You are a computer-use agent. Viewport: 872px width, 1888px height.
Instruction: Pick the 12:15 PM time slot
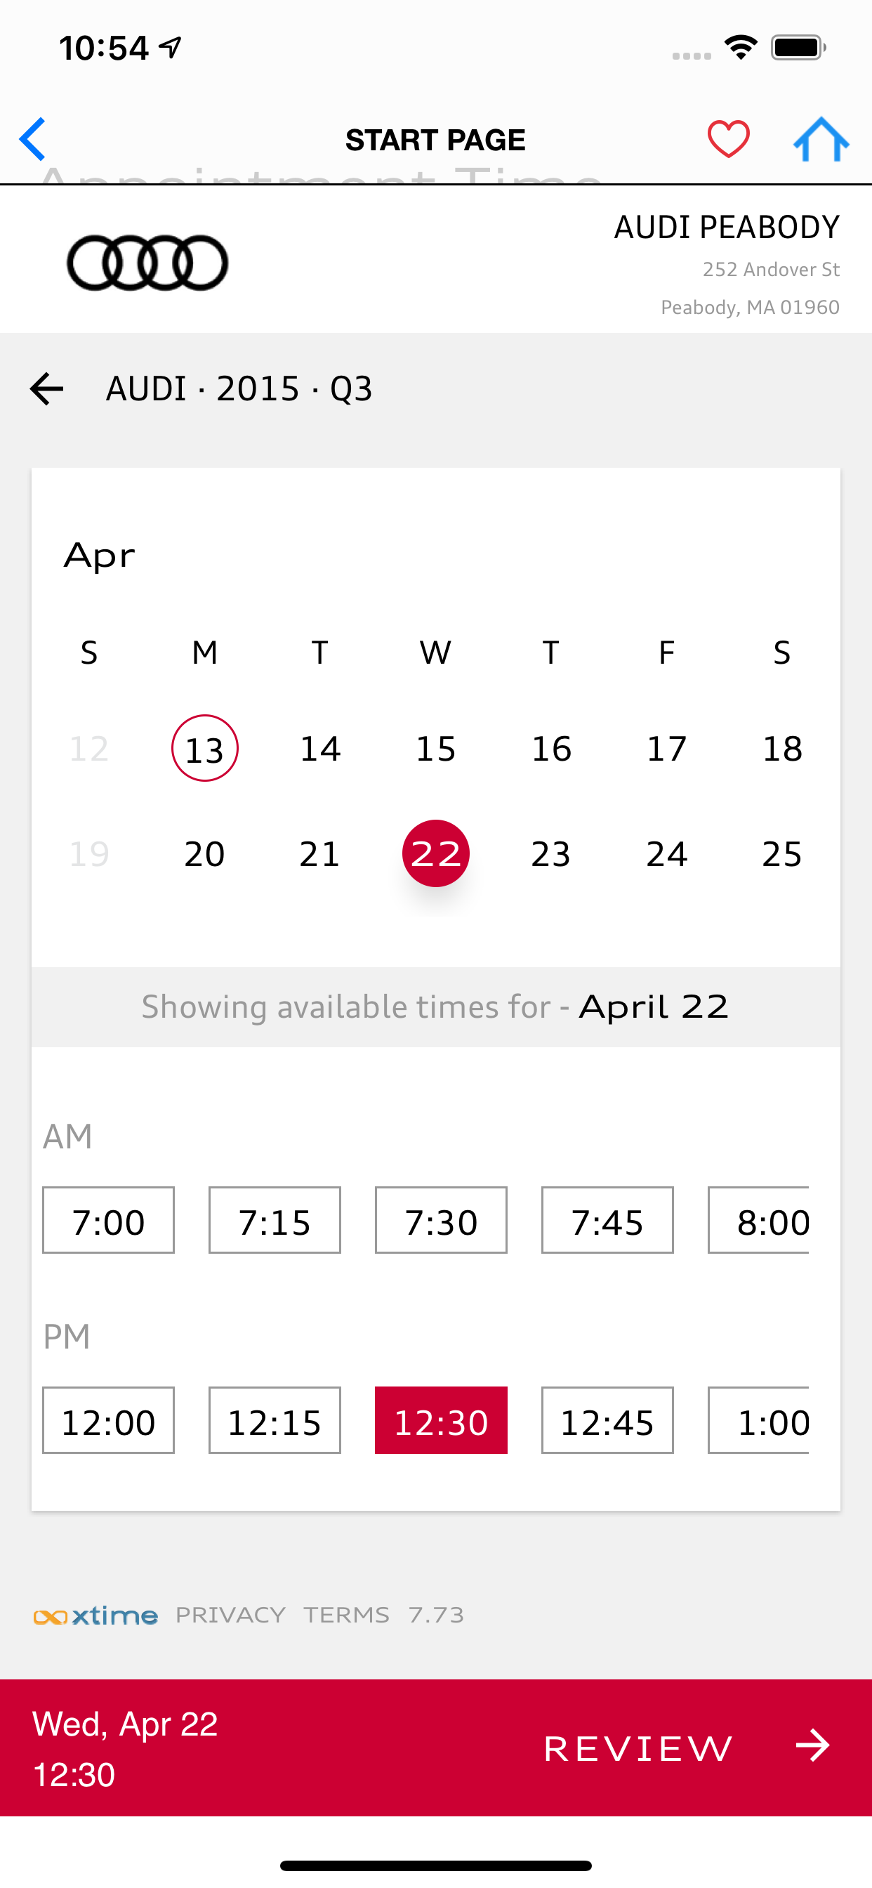tap(275, 1420)
